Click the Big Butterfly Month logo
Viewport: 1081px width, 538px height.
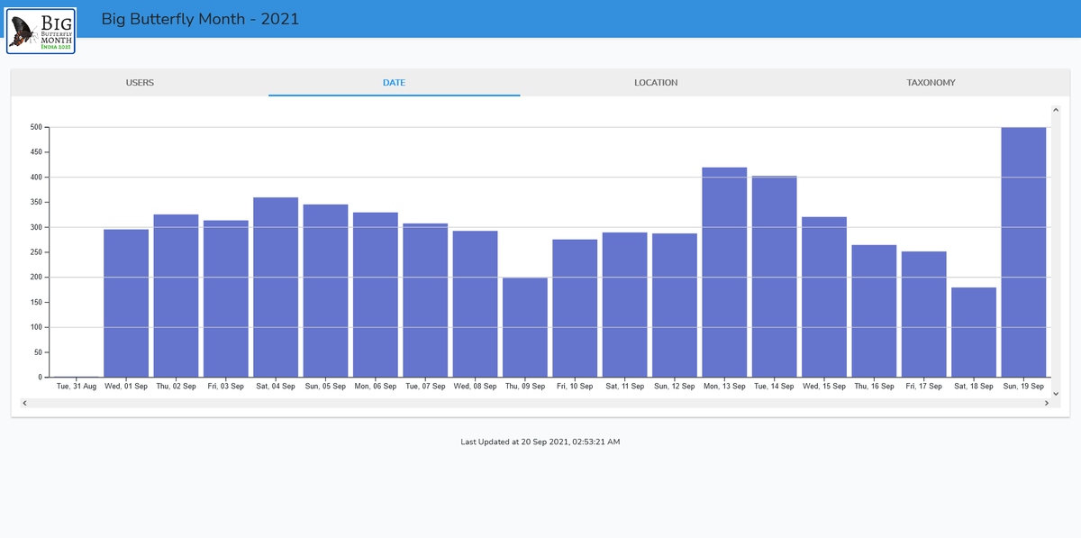coord(41,31)
